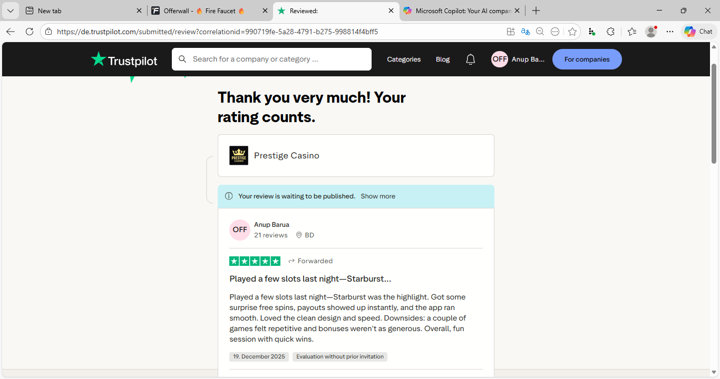Open the tab search dropdown arrow
This screenshot has height=379, width=720.
click(x=10, y=11)
